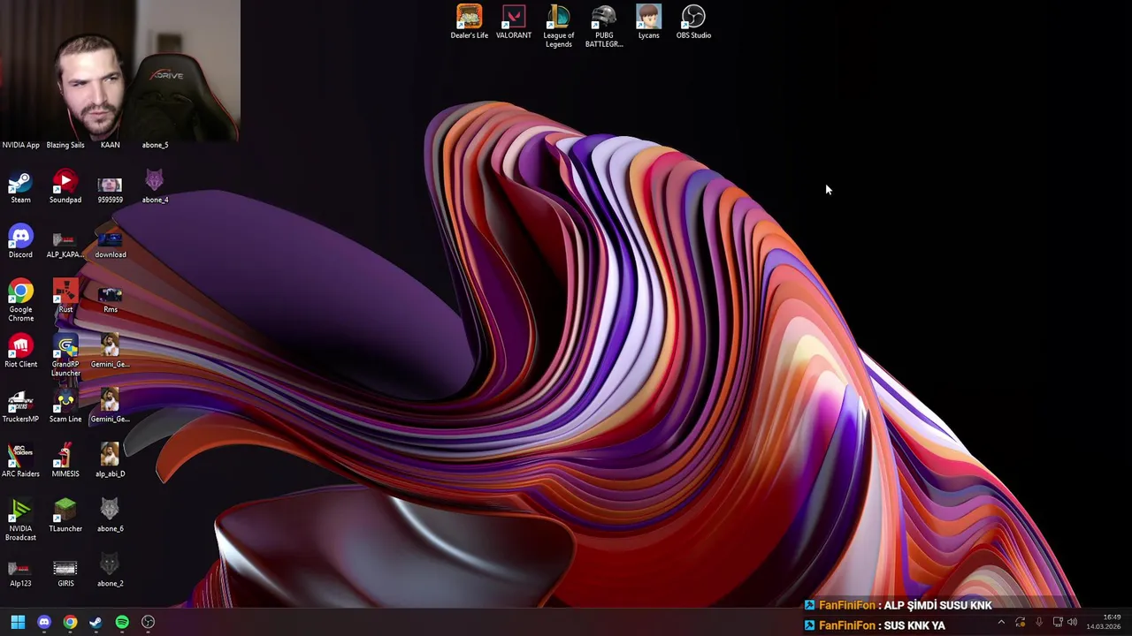
Task: Switch to OBS Studio in the taskbar
Action: point(148,622)
